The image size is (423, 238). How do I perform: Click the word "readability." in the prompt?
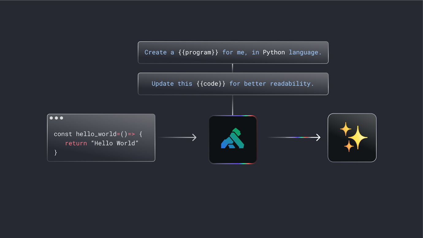(x=292, y=84)
